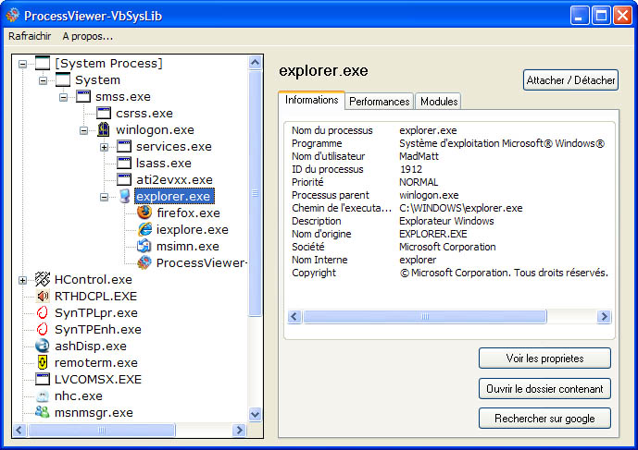Click the System process icon
Image resolution: width=638 pixels, height=450 pixels.
point(63,79)
